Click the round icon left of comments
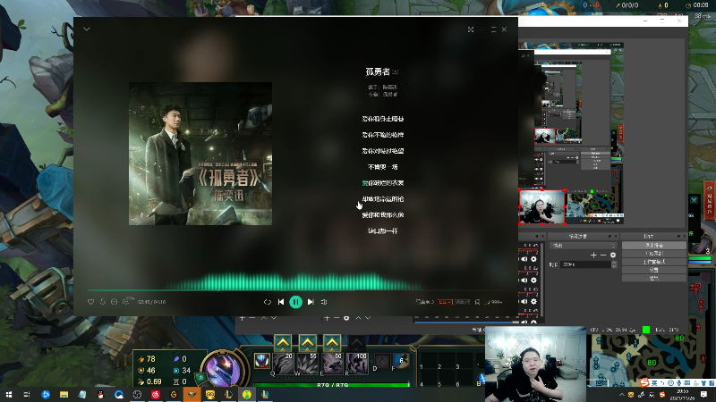Image resolution: width=716 pixels, height=402 pixels. pos(115,302)
